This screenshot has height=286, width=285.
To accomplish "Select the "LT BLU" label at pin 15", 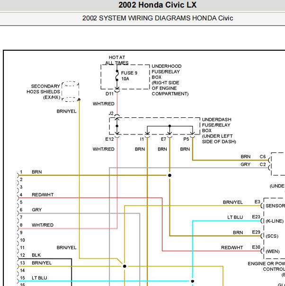I will pyautogui.click(x=39, y=278).
